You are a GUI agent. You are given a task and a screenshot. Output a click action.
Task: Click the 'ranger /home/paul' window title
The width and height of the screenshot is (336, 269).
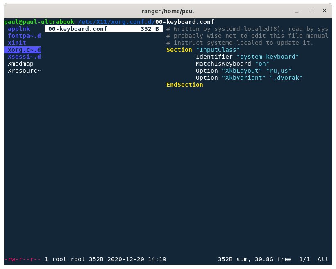click(168, 11)
